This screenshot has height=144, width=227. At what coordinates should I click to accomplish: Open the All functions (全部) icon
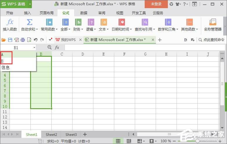click(x=66, y=22)
